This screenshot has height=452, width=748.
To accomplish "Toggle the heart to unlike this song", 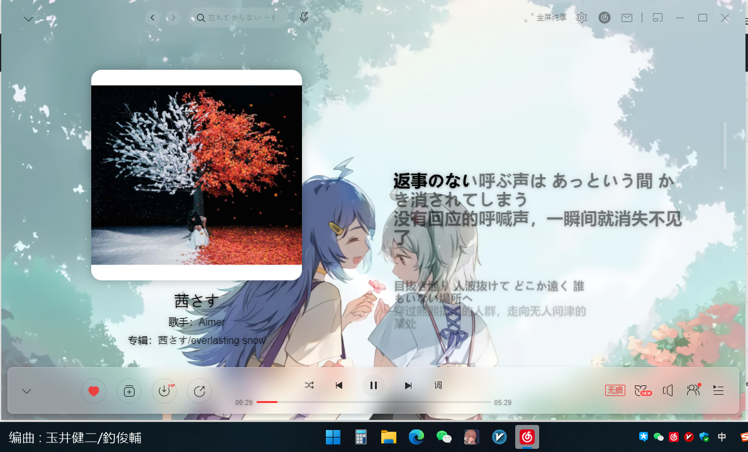I will pyautogui.click(x=94, y=390).
